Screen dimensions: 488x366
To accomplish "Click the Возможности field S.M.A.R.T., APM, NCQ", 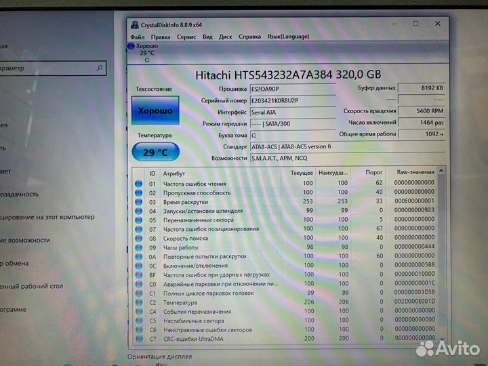I will [348, 158].
